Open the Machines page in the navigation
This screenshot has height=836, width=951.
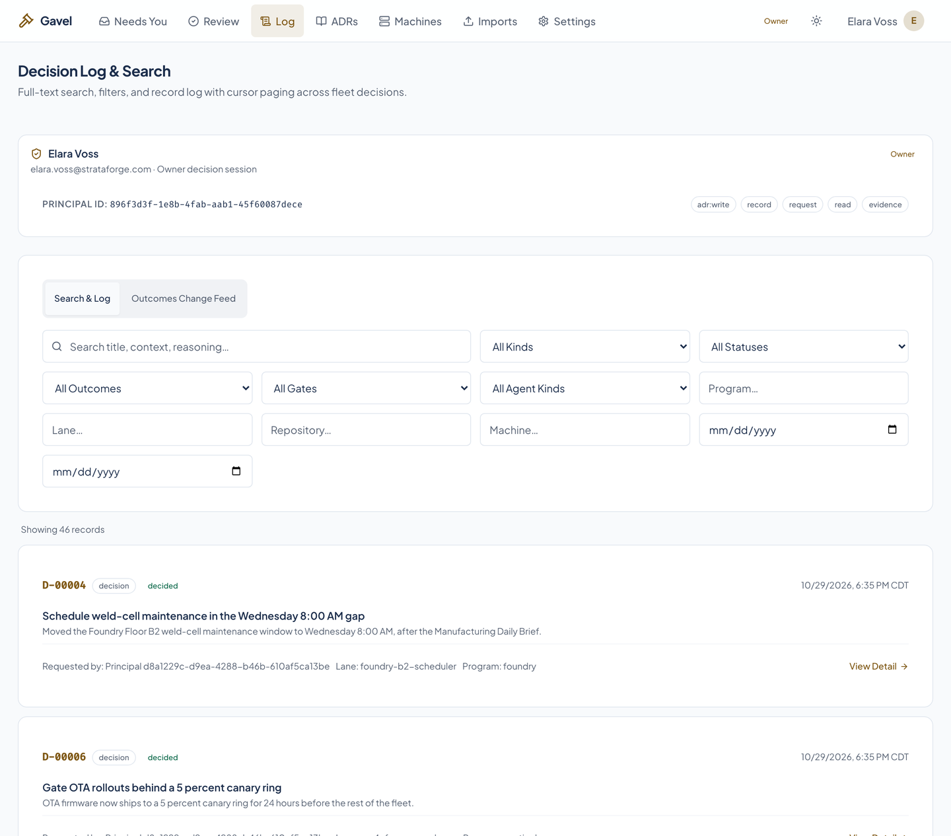pyautogui.click(x=410, y=21)
